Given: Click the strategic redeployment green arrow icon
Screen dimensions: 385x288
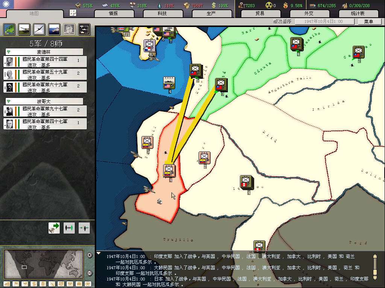Looking at the screenshot, I should pos(54,228).
